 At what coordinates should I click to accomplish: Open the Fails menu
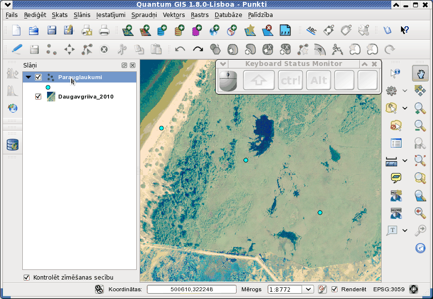pos(12,15)
